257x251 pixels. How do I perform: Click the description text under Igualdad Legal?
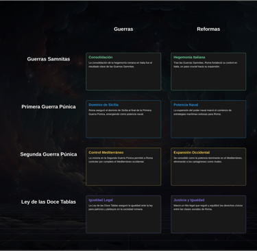(121, 207)
